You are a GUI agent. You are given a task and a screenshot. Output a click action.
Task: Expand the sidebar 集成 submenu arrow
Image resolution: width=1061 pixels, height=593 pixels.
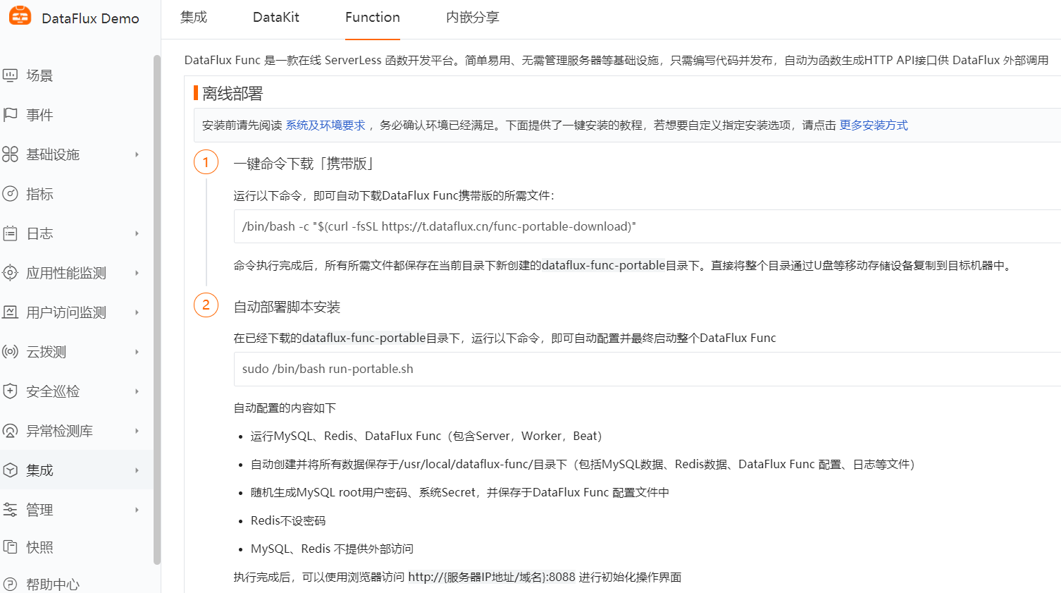[x=137, y=470]
